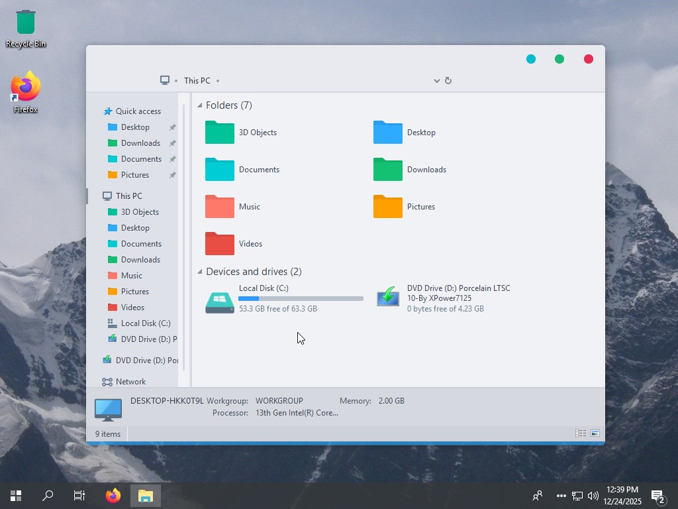
Task: Switch to details view layout
Action: click(x=581, y=433)
